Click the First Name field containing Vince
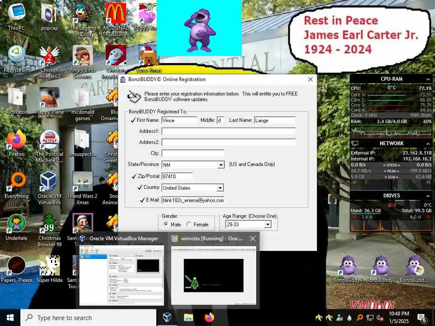Screen dimensions: 435x326 coord(179,120)
